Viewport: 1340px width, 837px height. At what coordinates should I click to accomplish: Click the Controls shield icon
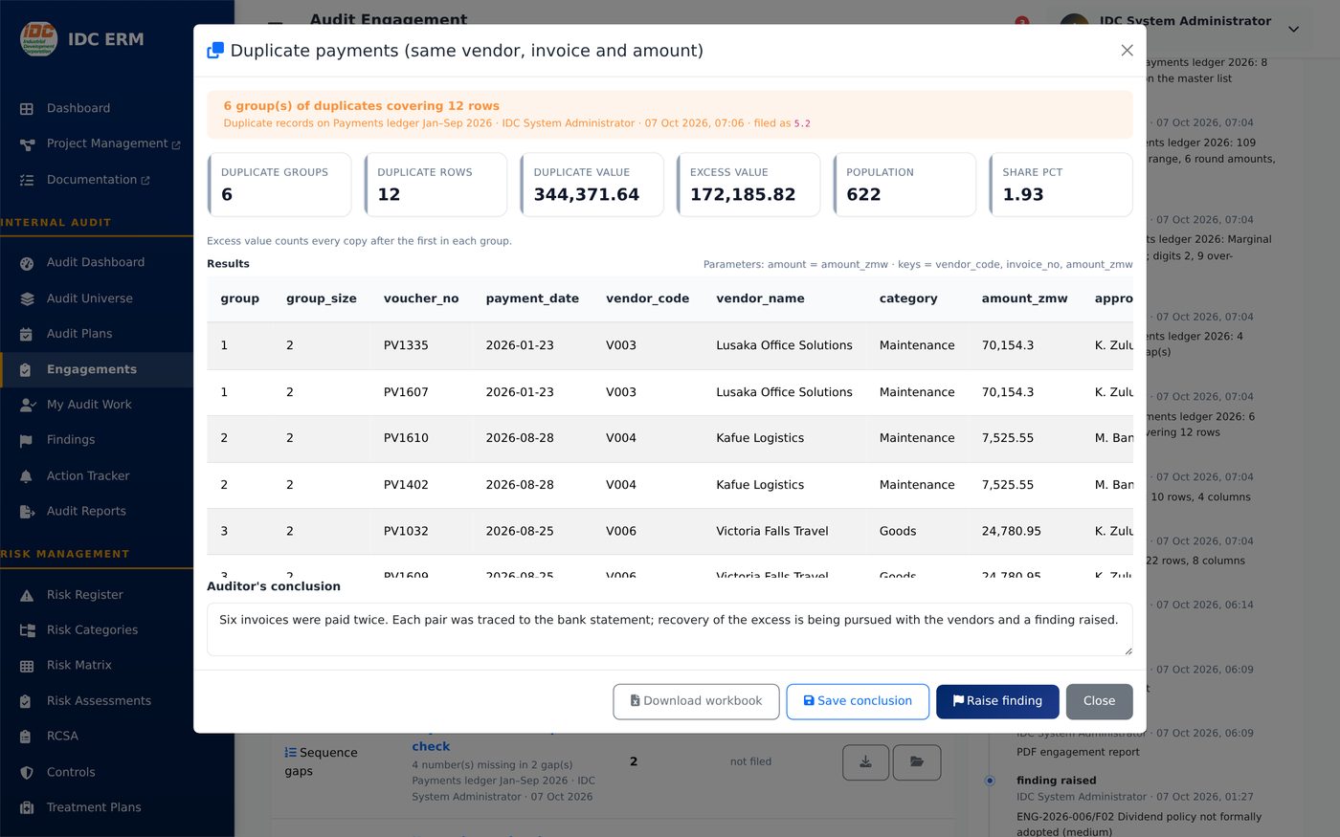tap(27, 773)
